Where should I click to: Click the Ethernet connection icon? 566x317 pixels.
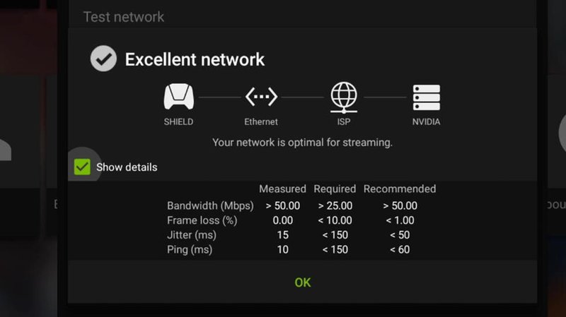pyautogui.click(x=261, y=97)
